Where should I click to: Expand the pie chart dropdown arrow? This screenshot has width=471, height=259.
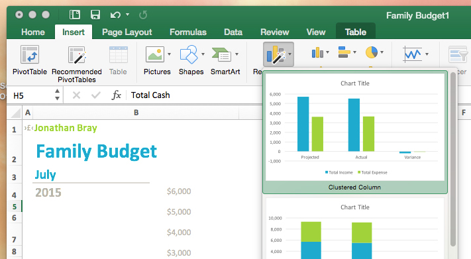click(x=382, y=52)
